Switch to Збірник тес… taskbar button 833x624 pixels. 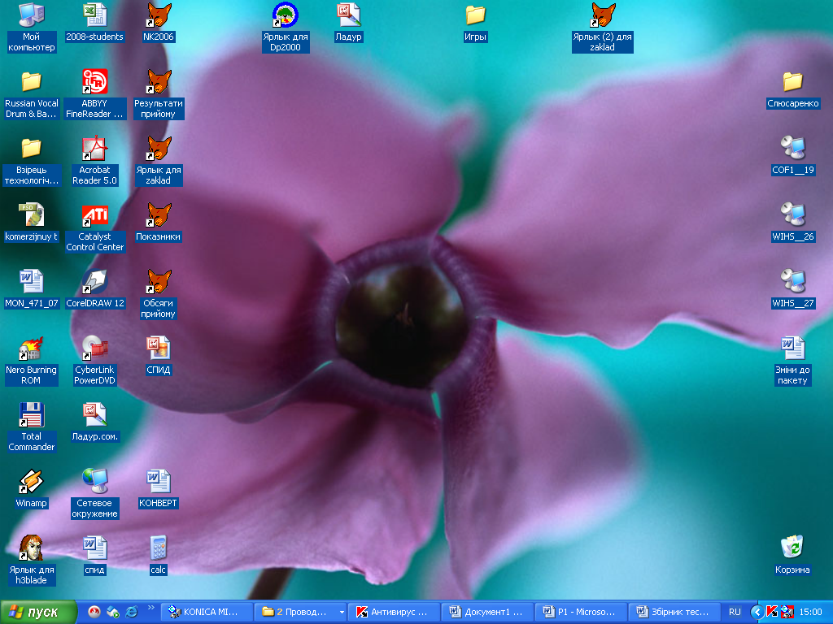pyautogui.click(x=674, y=613)
